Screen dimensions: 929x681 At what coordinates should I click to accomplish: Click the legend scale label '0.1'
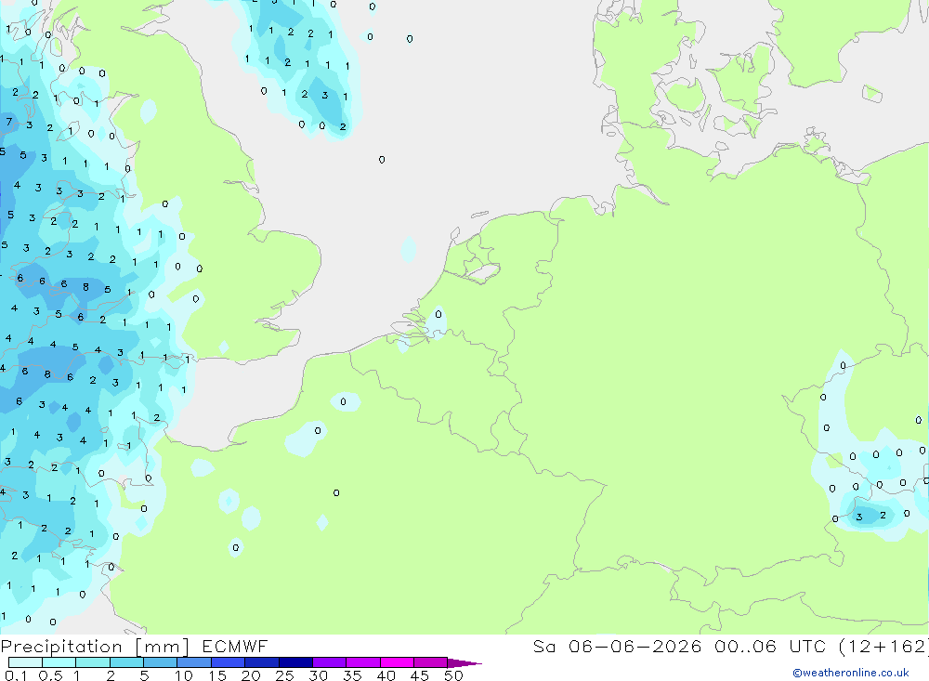16,675
